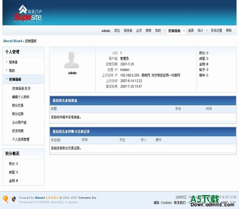Image resolution: width=239 pixels, height=209 pixels.
Task: Open 搜索 in the top navigation
Action: click(x=149, y=30)
